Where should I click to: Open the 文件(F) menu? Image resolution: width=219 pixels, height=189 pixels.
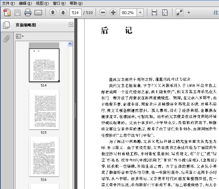[8, 3]
